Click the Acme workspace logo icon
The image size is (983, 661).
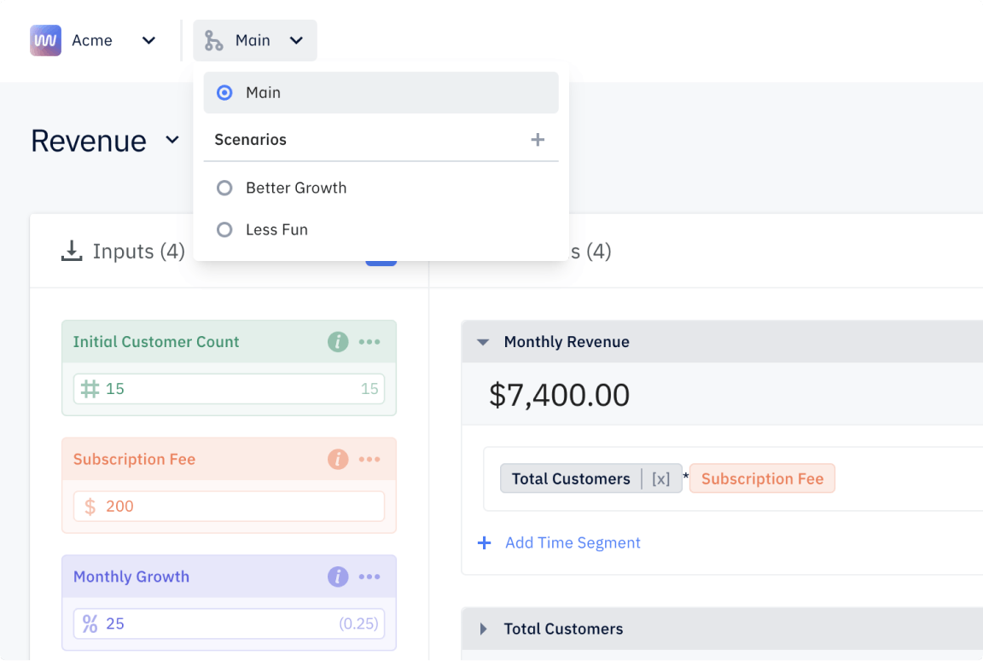(45, 40)
